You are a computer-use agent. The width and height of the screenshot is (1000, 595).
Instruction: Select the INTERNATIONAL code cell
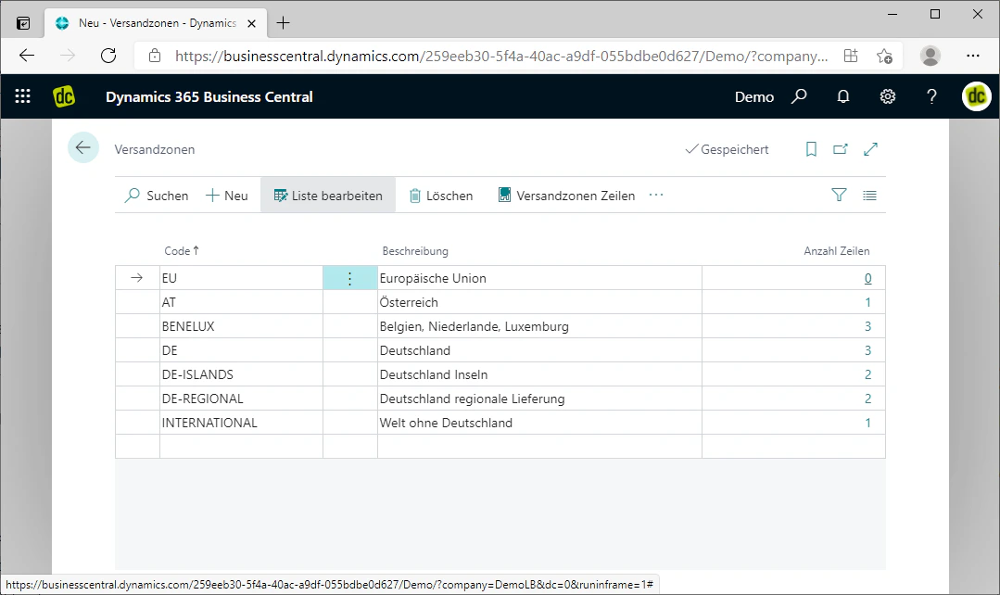241,423
